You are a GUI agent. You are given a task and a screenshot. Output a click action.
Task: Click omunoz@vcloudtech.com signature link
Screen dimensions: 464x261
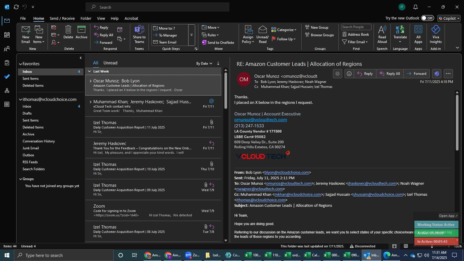260,120
